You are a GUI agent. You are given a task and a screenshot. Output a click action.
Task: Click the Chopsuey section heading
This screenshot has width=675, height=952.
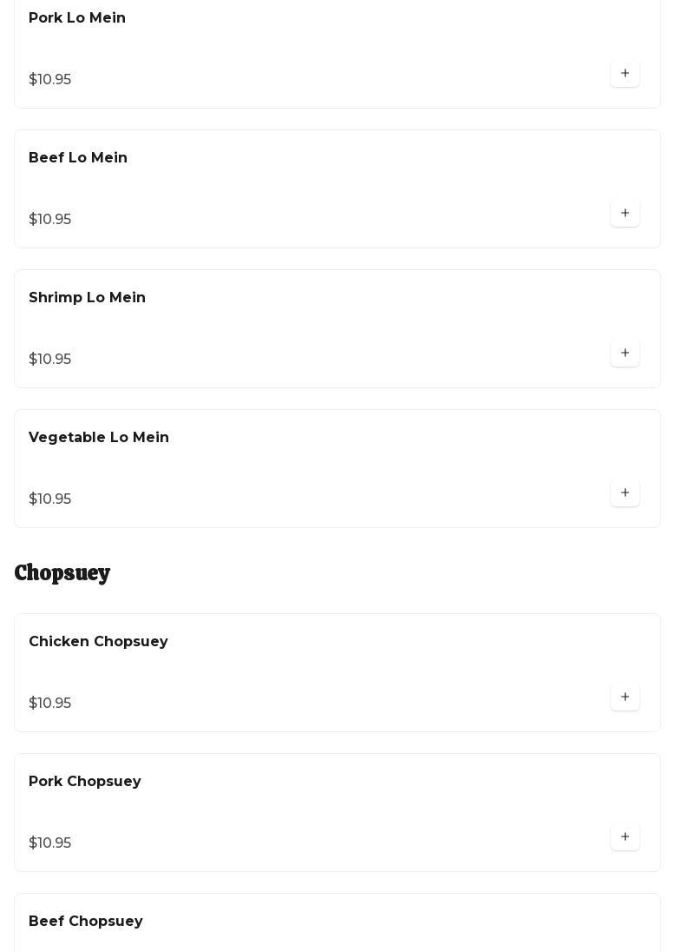pyautogui.click(x=62, y=573)
